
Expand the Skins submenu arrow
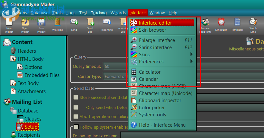coord(191,54)
